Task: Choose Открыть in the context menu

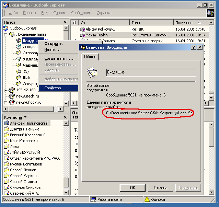Action: (53, 44)
